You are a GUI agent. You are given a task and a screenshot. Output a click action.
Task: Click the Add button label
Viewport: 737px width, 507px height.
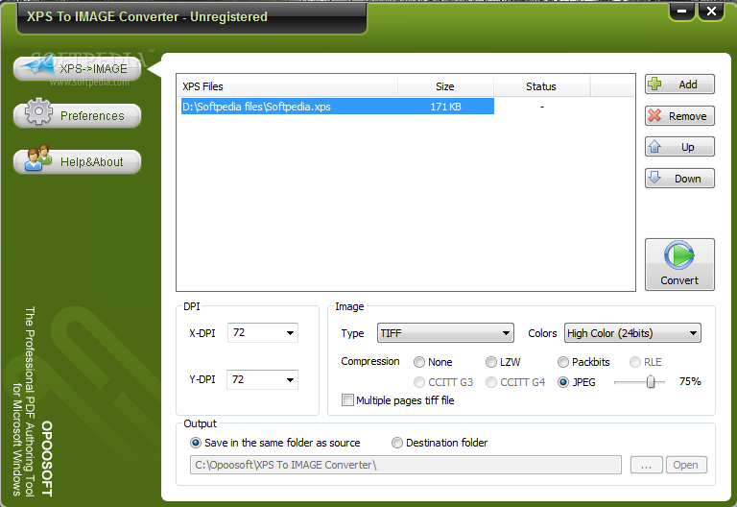point(688,84)
